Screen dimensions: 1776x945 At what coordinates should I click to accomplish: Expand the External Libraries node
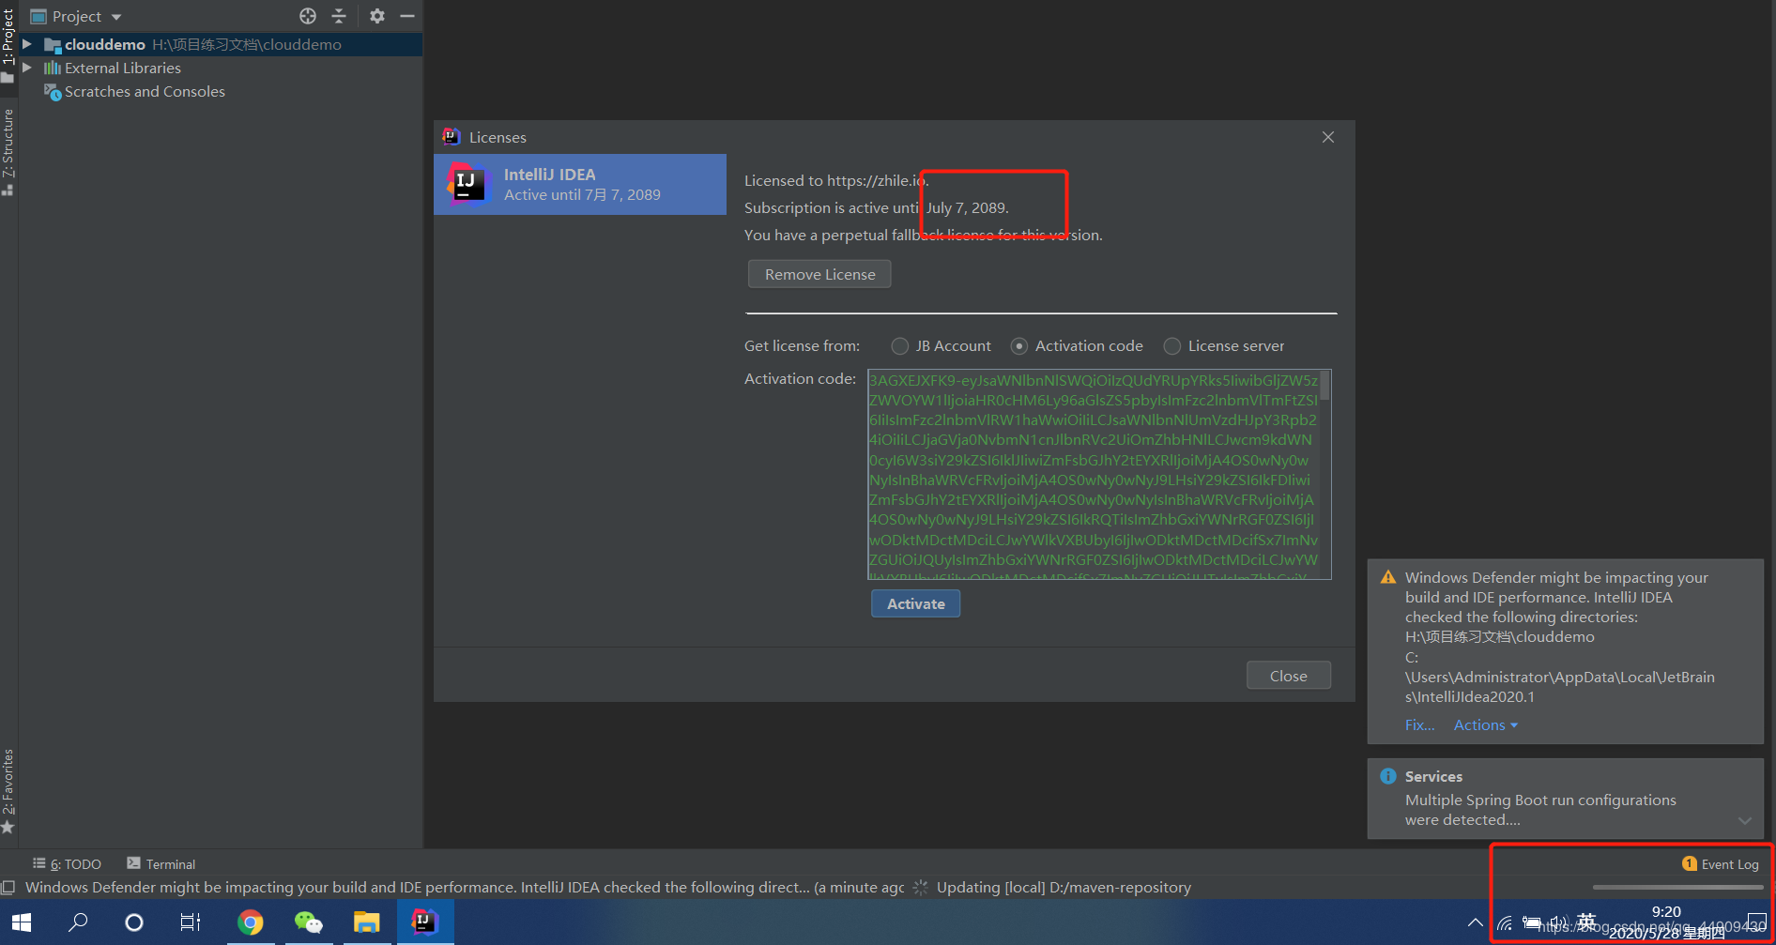point(27,68)
